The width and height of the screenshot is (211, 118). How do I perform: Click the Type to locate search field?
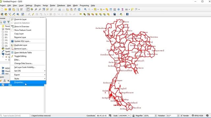tap(15, 115)
